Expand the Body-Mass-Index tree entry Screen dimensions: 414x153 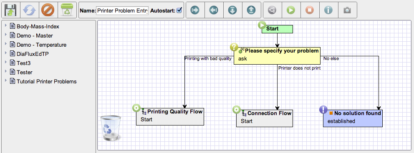[x=6, y=26]
